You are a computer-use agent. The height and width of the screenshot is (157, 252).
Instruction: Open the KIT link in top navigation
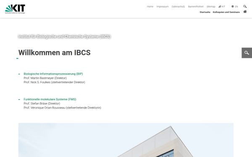tap(222, 7)
